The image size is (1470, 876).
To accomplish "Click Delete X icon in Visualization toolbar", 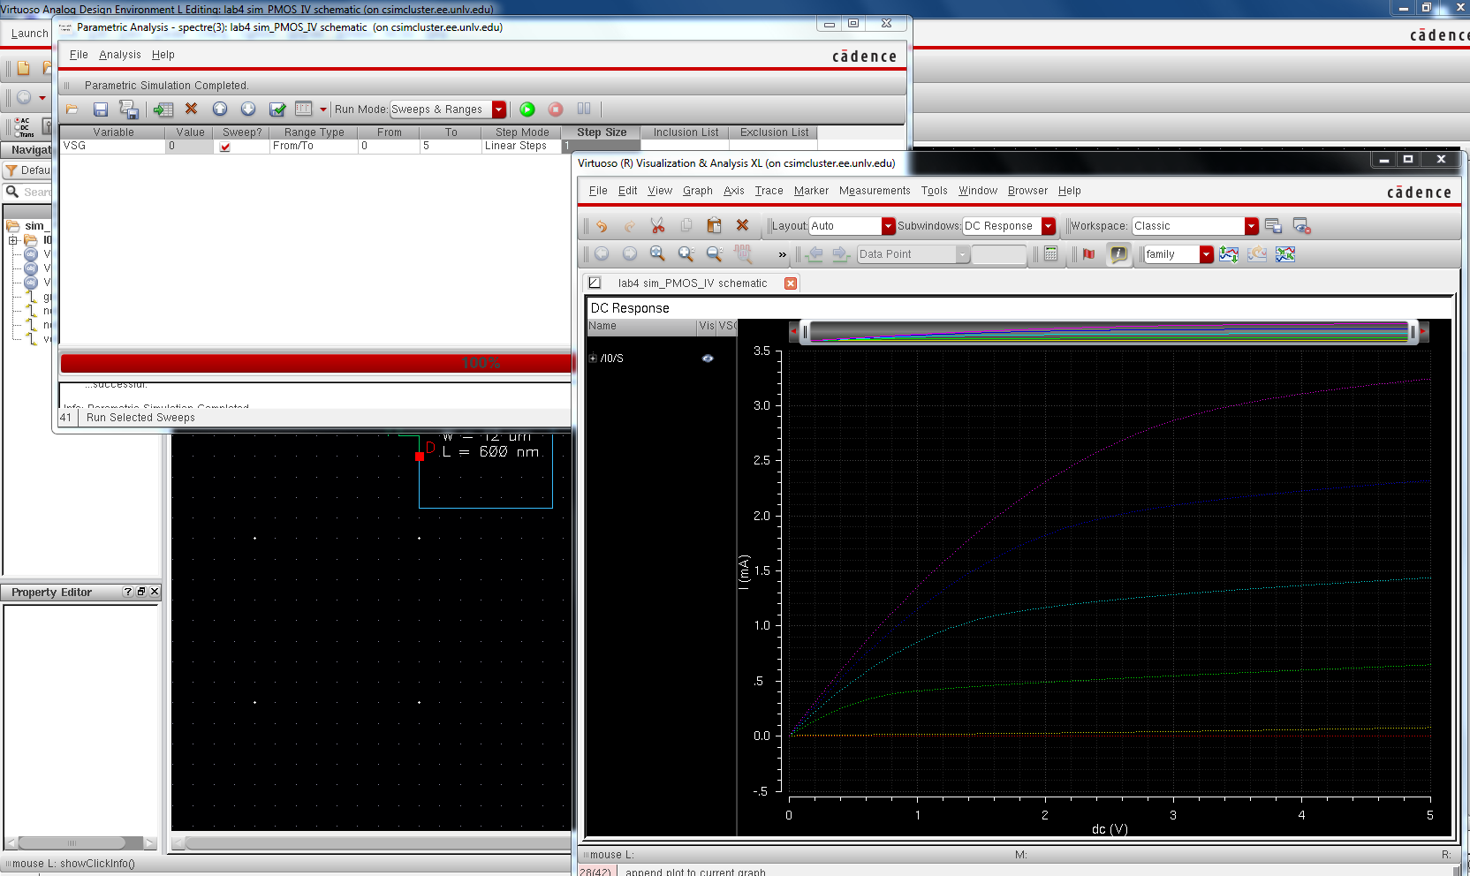I will tap(742, 225).
